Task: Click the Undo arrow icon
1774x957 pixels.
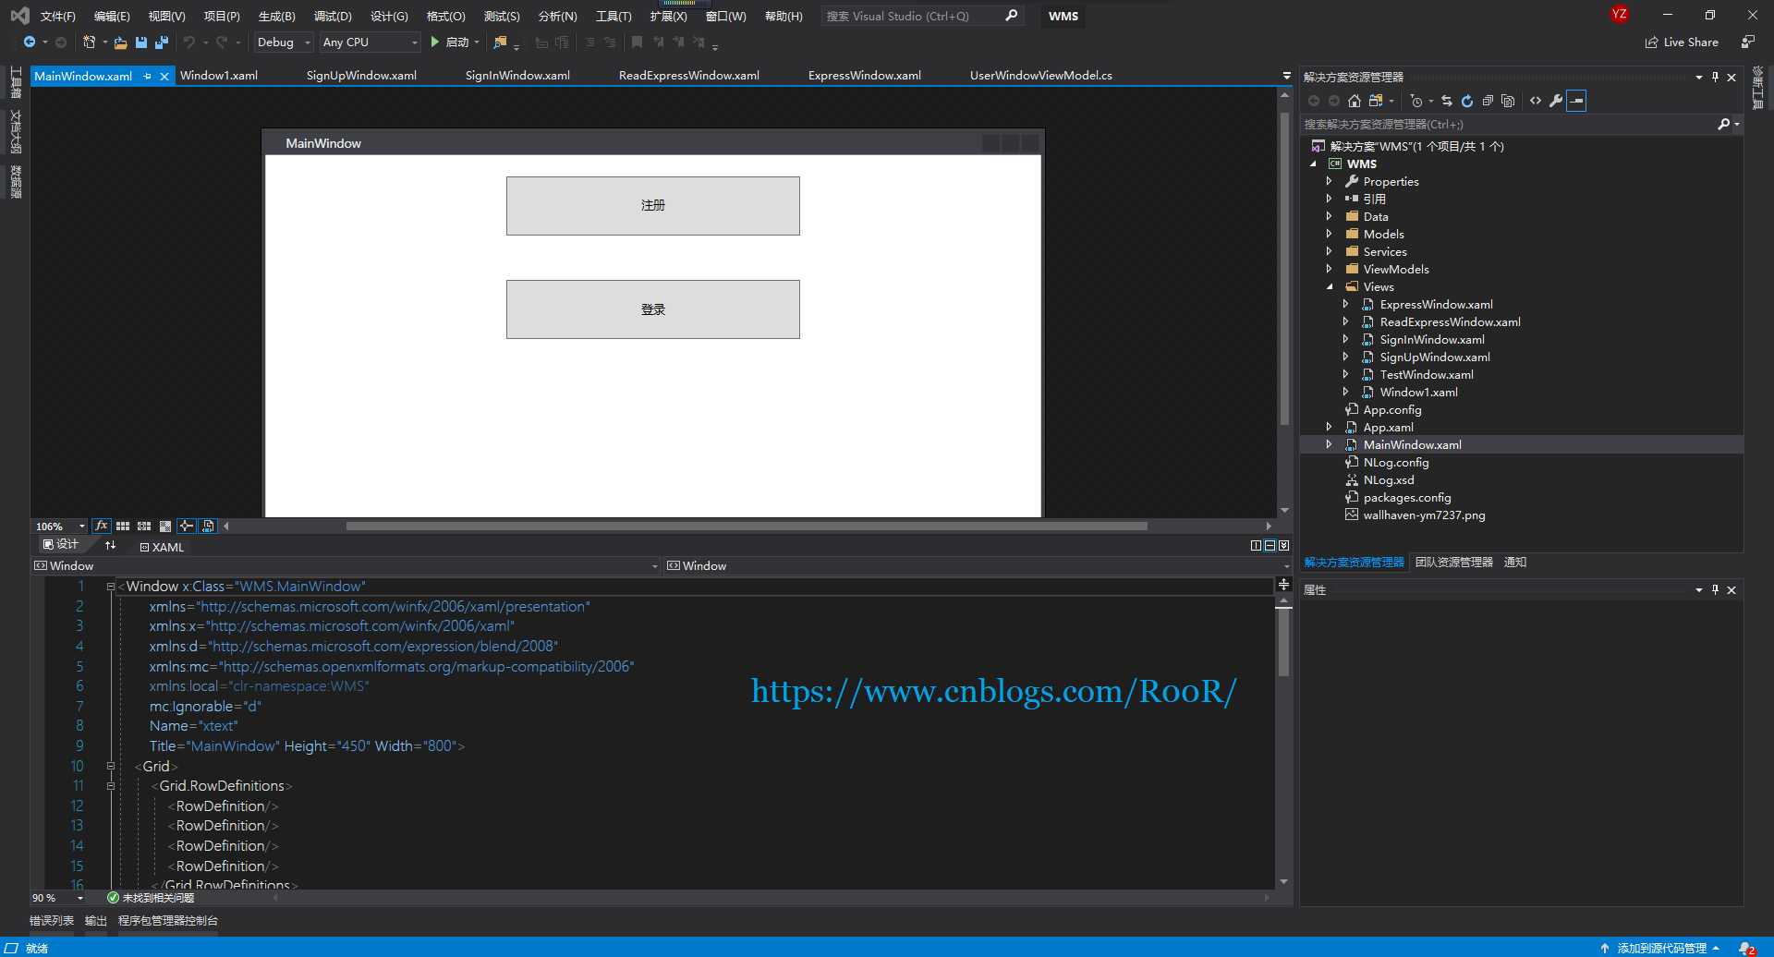Action: click(189, 42)
